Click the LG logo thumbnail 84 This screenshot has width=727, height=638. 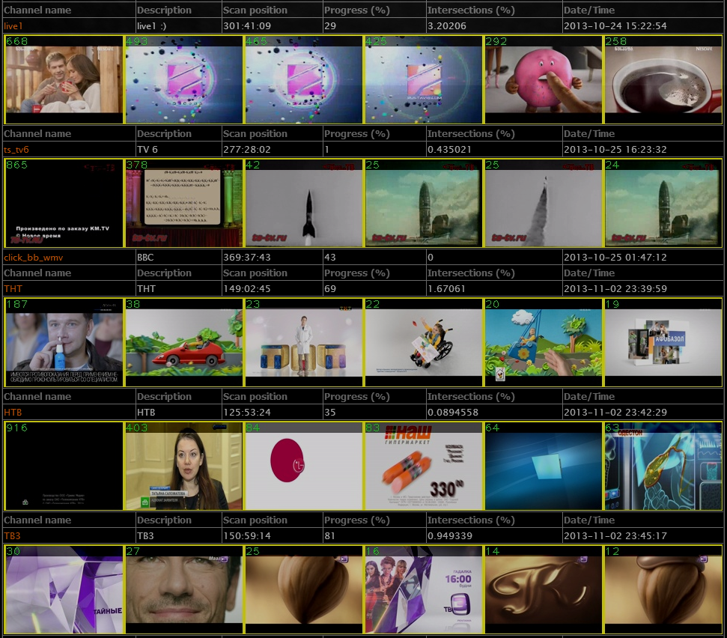pos(303,466)
